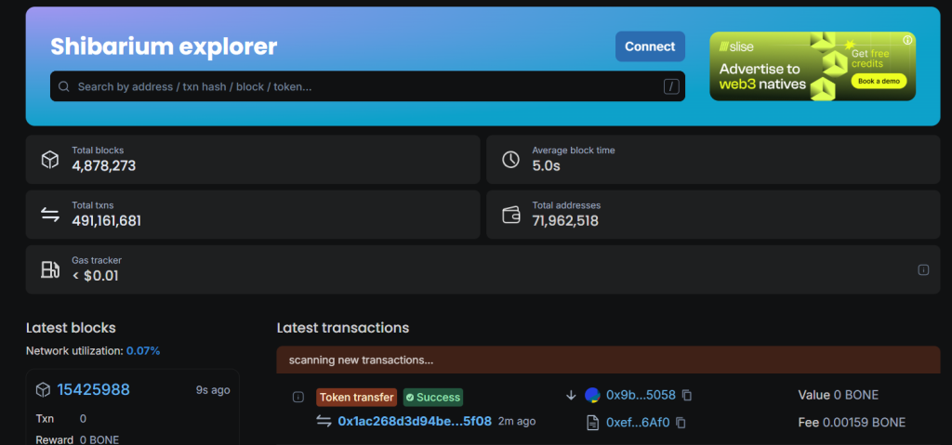Click the Total addresses wallet icon

point(510,215)
